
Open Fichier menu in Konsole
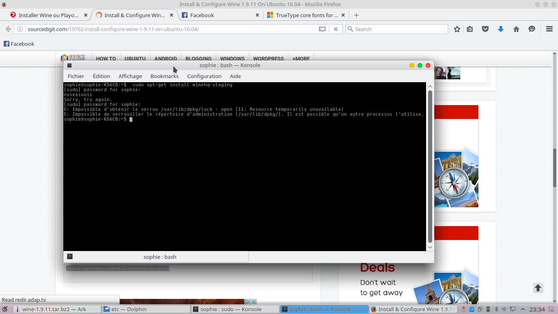point(76,76)
